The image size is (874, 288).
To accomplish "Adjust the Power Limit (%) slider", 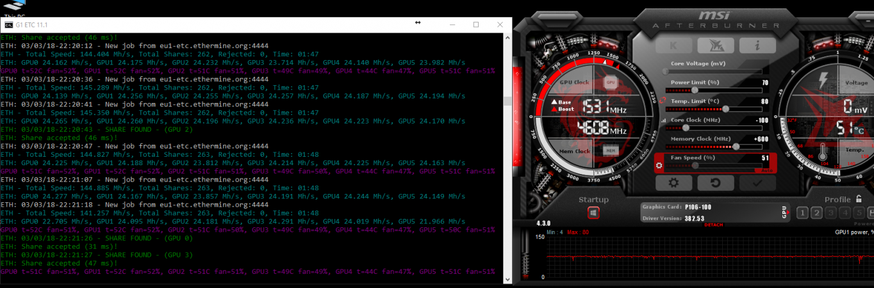I will pos(713,90).
